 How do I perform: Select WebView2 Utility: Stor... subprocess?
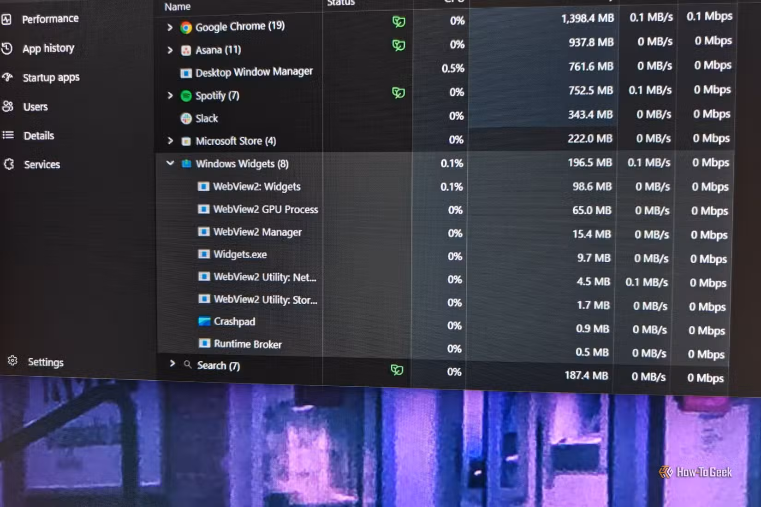point(266,300)
